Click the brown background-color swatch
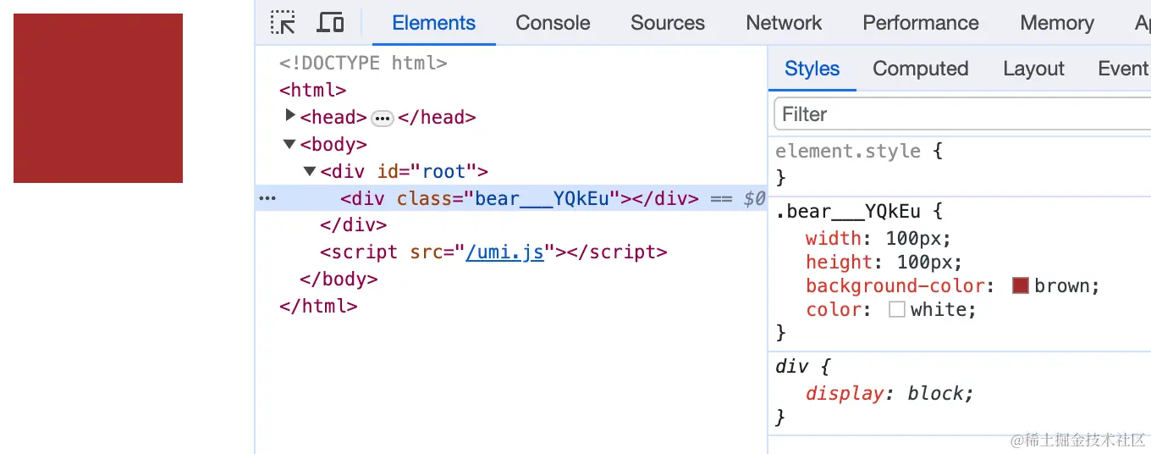Screen dimensions: 1151x454 (1020, 285)
